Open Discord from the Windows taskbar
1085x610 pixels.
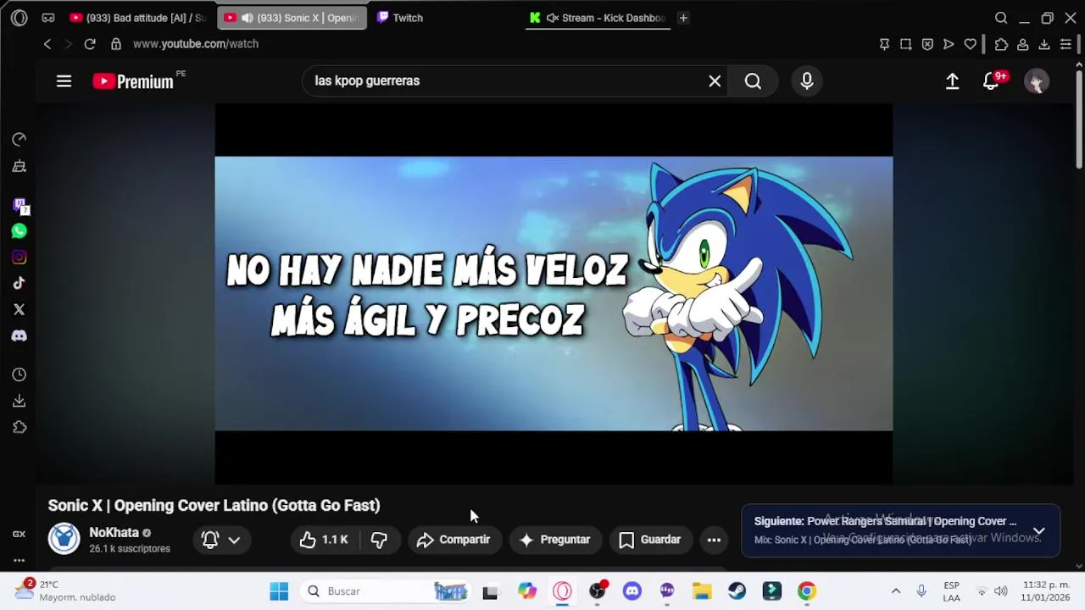pos(632,591)
